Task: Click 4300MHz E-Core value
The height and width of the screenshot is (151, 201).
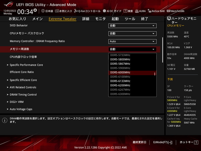Action: click(x=172, y=111)
